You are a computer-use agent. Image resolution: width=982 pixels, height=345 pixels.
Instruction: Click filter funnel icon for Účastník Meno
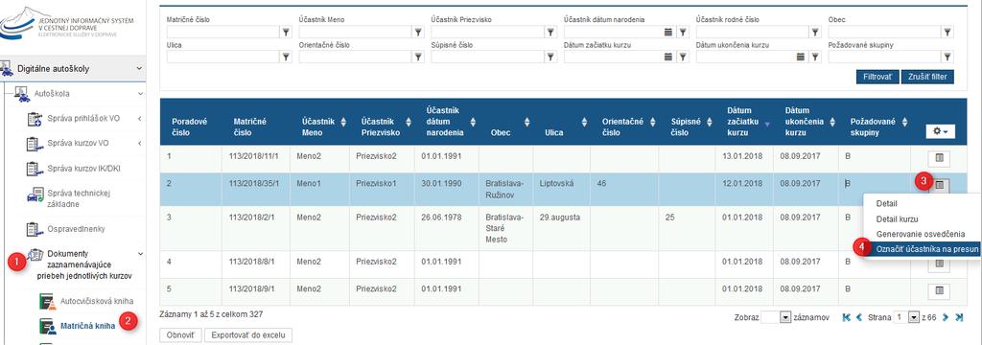click(418, 33)
